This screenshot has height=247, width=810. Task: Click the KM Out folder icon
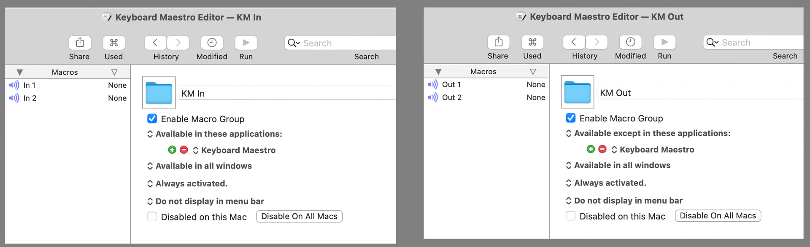[x=578, y=92]
